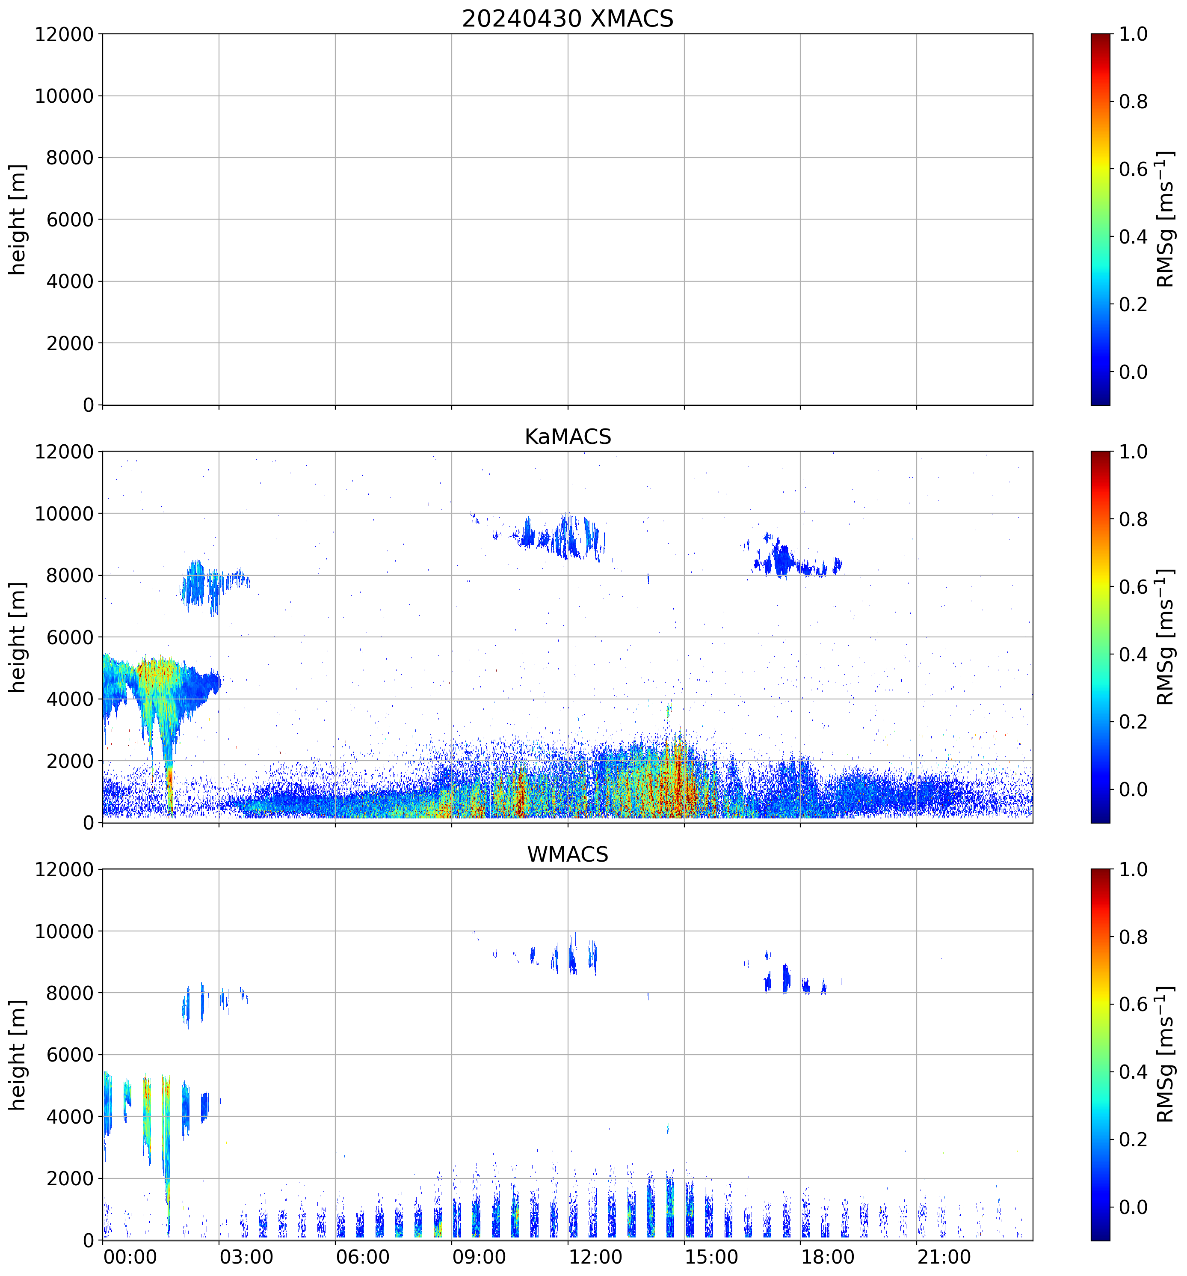This screenshot has height=1276, width=1187.
Task: Click the WMACS panel height [m] label
Action: (x=18, y=1055)
